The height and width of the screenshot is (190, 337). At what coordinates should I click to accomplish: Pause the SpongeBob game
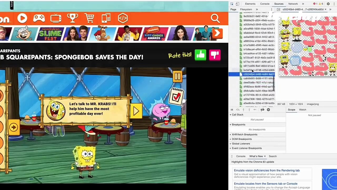(177, 77)
